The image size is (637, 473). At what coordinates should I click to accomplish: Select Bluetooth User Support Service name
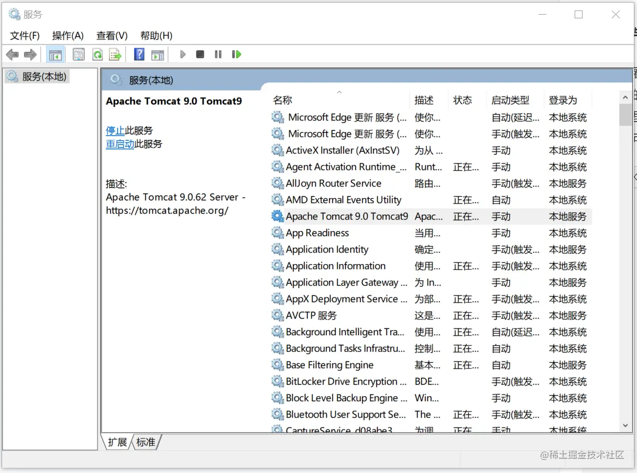(346, 414)
